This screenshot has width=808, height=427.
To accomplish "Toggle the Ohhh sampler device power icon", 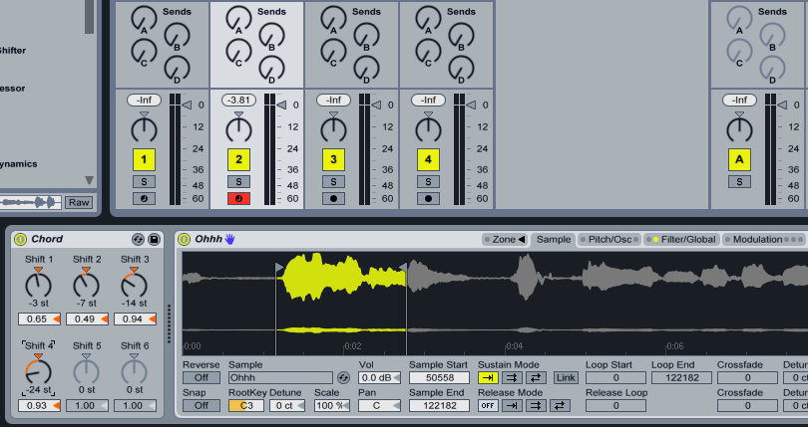I will [184, 240].
